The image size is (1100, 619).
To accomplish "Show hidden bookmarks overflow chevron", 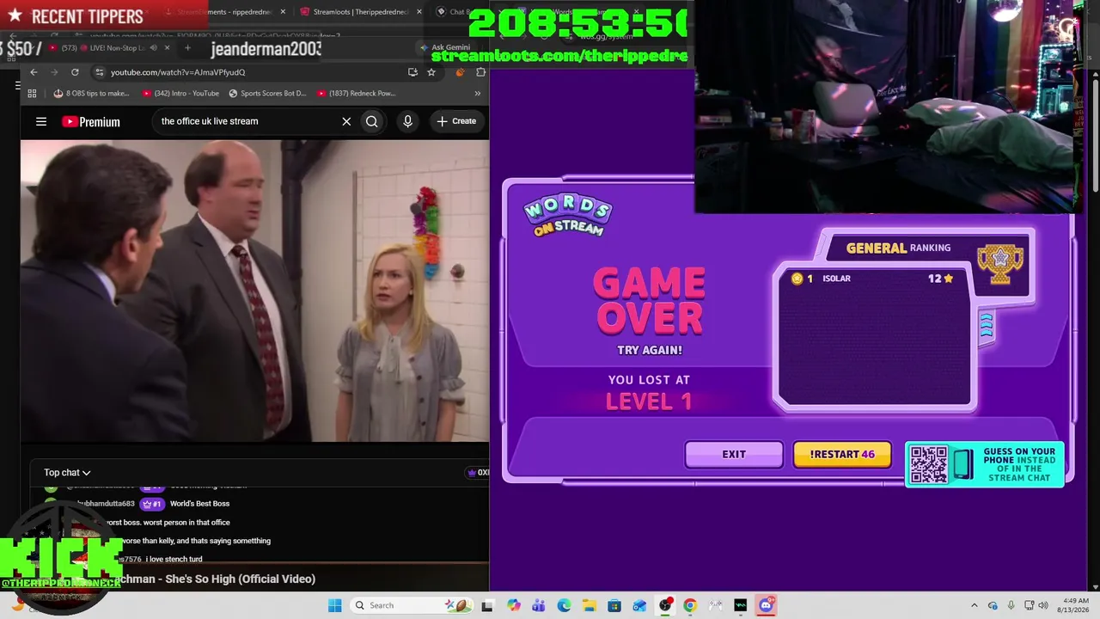I will coord(478,93).
